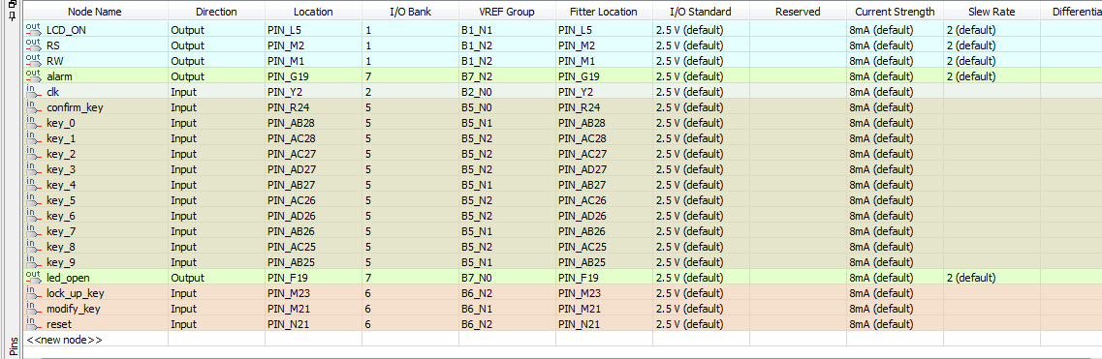
Task: Click the Reserved column header
Action: (799, 12)
